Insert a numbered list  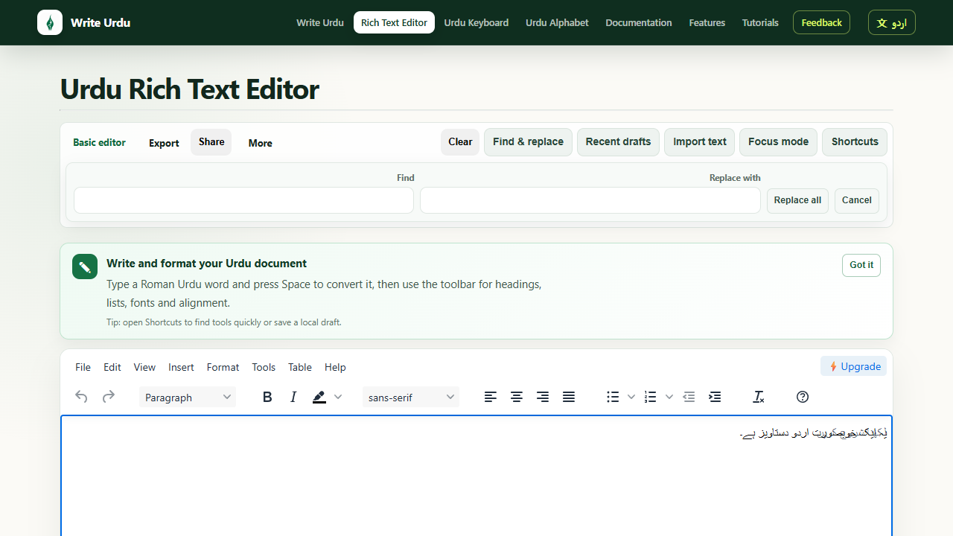[x=651, y=397]
